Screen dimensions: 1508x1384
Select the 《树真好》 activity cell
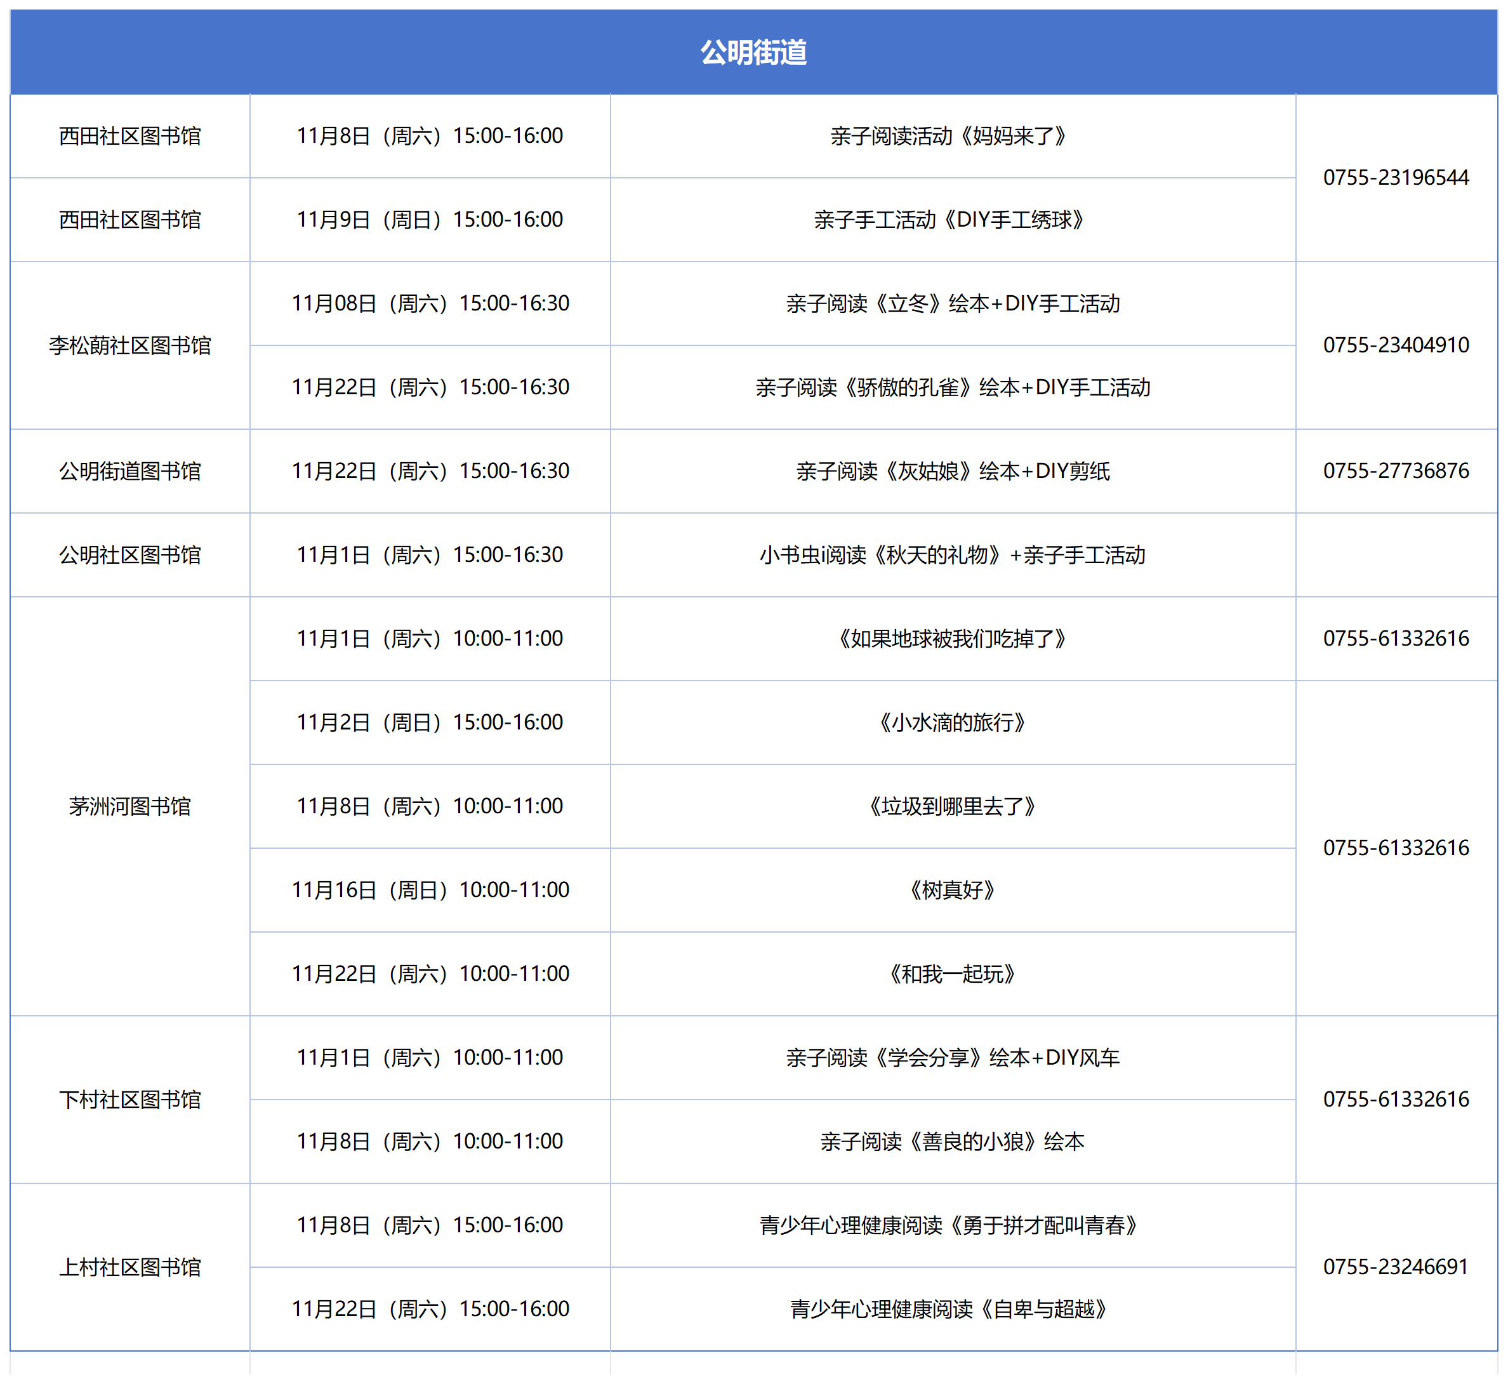point(951,891)
